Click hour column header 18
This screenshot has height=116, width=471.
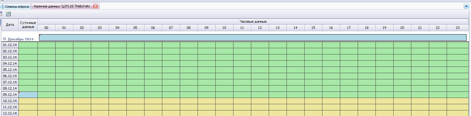(367, 28)
